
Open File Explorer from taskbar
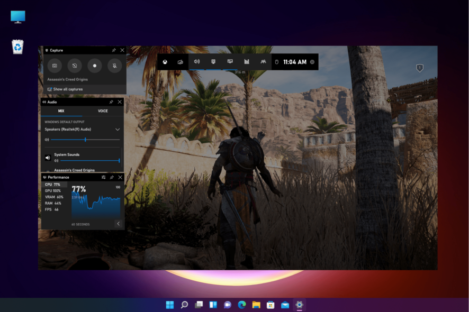click(256, 305)
